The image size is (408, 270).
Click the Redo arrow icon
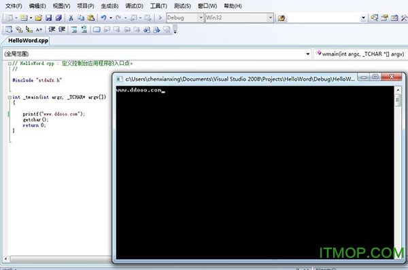(118, 18)
